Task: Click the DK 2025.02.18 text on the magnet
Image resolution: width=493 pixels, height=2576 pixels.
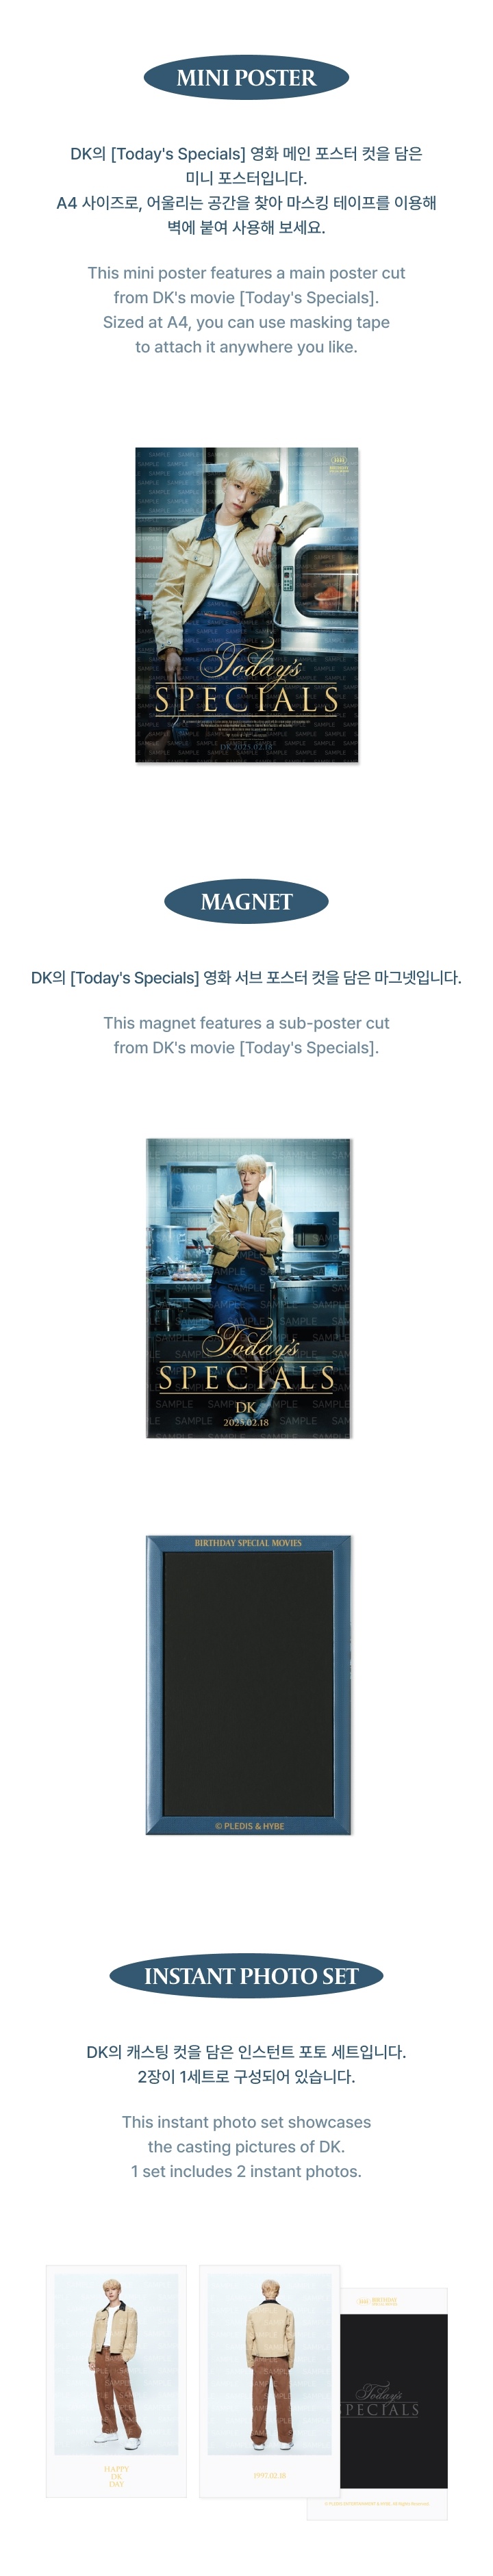Action: pos(246,1414)
